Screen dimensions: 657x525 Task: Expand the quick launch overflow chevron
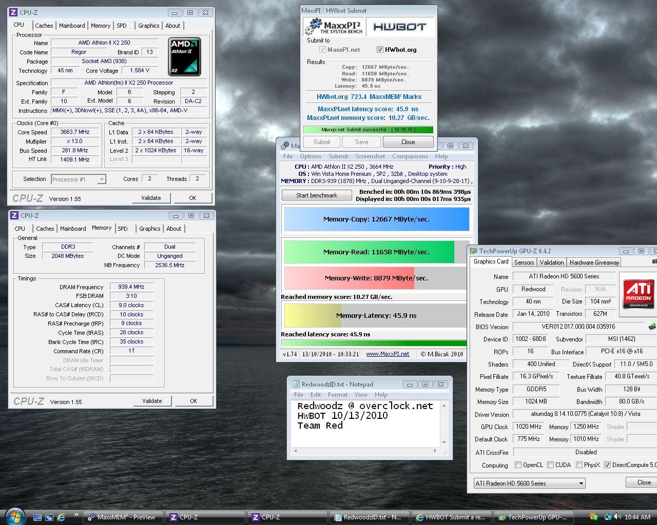76,515
